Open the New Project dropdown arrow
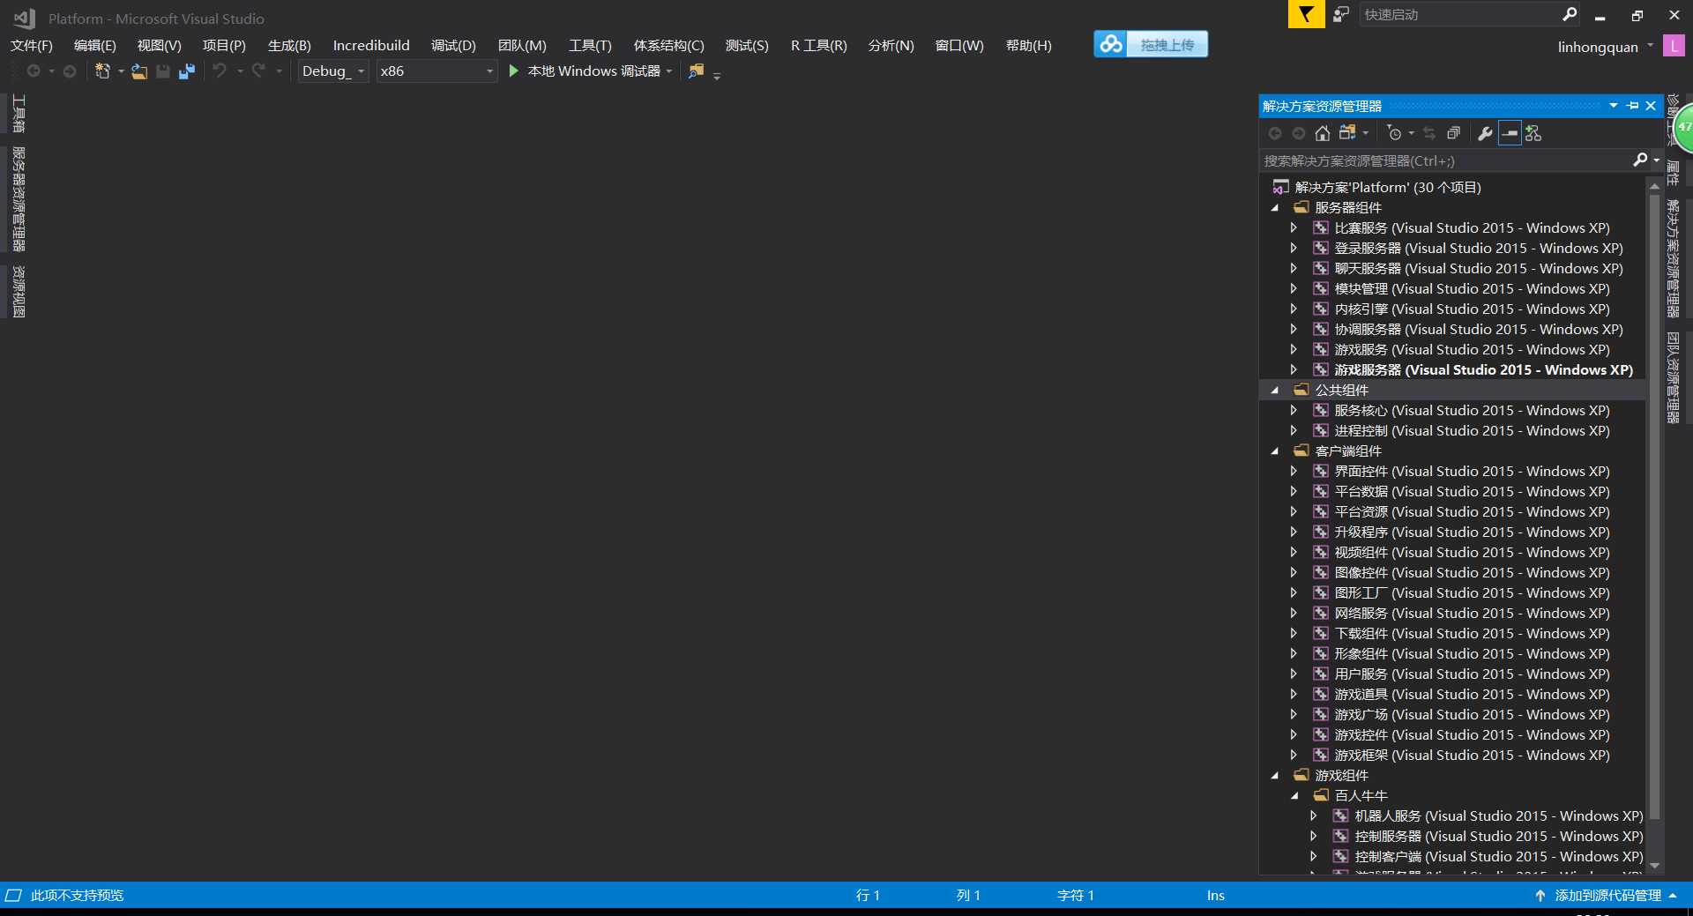Image resolution: width=1693 pixels, height=916 pixels. coord(121,71)
